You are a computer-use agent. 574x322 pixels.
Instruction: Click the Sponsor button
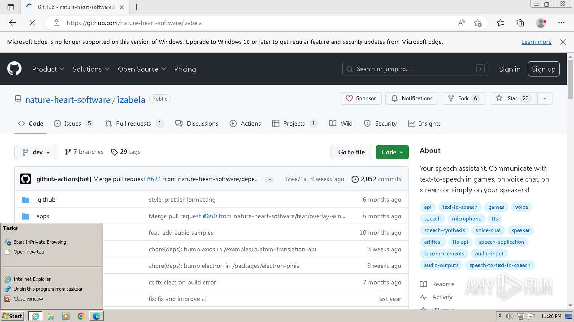pos(361,98)
